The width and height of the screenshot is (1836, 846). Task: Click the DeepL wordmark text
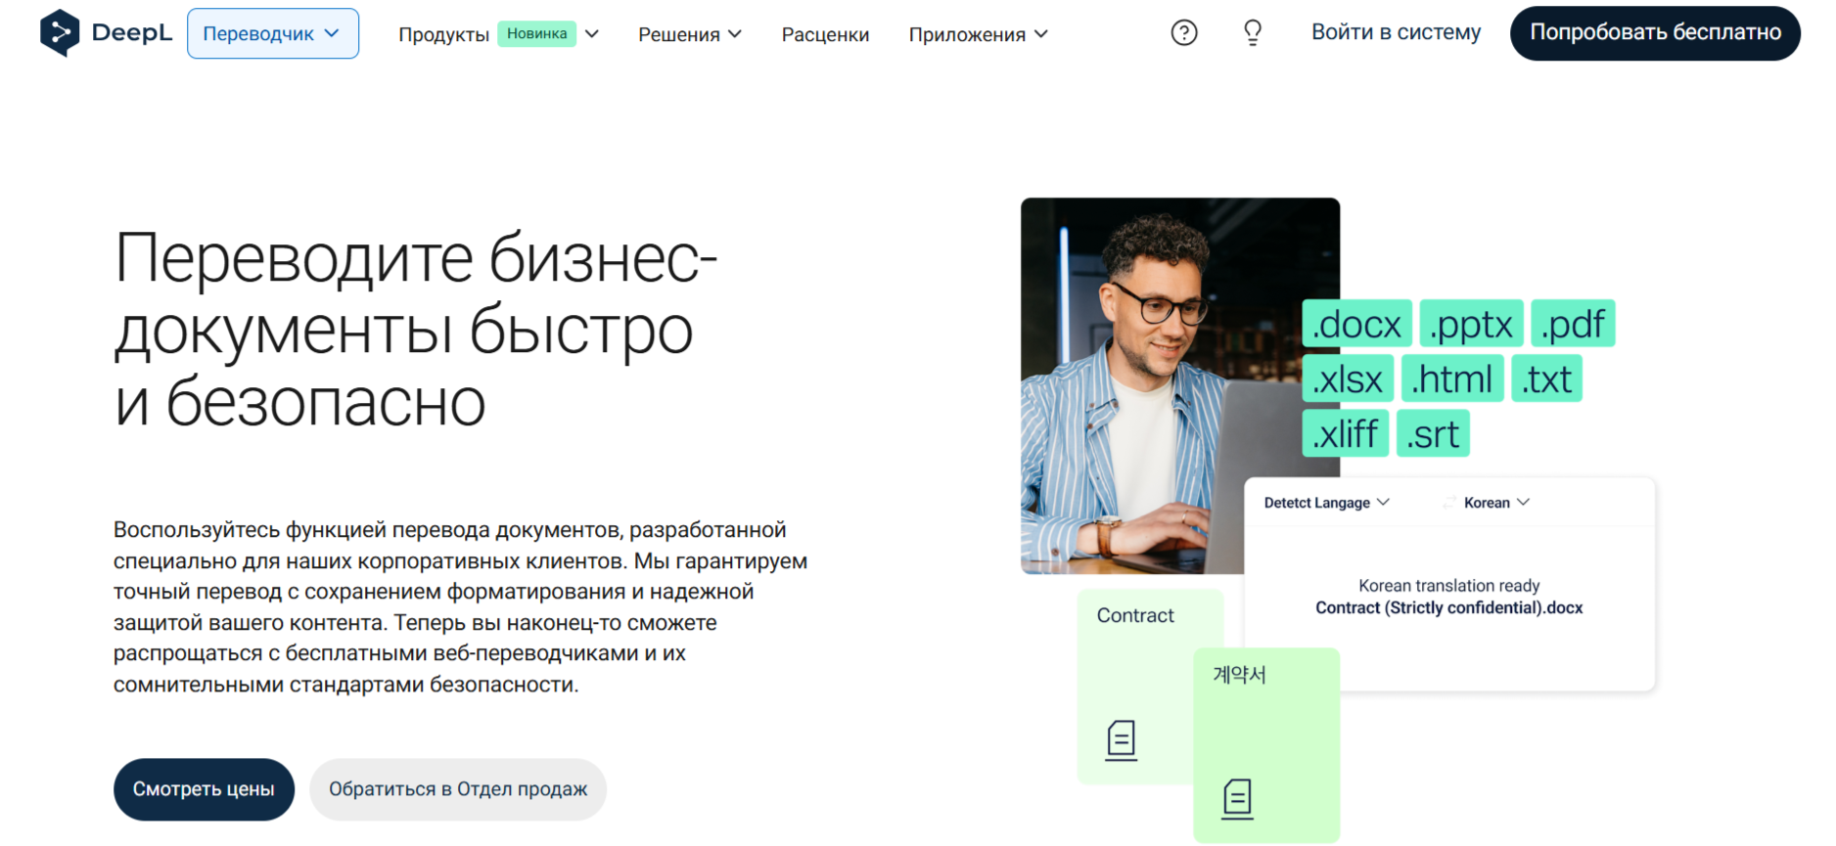tap(132, 32)
